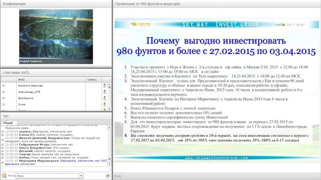Click the Конференция panel header
The image size is (321, 180).
click(56, 3)
